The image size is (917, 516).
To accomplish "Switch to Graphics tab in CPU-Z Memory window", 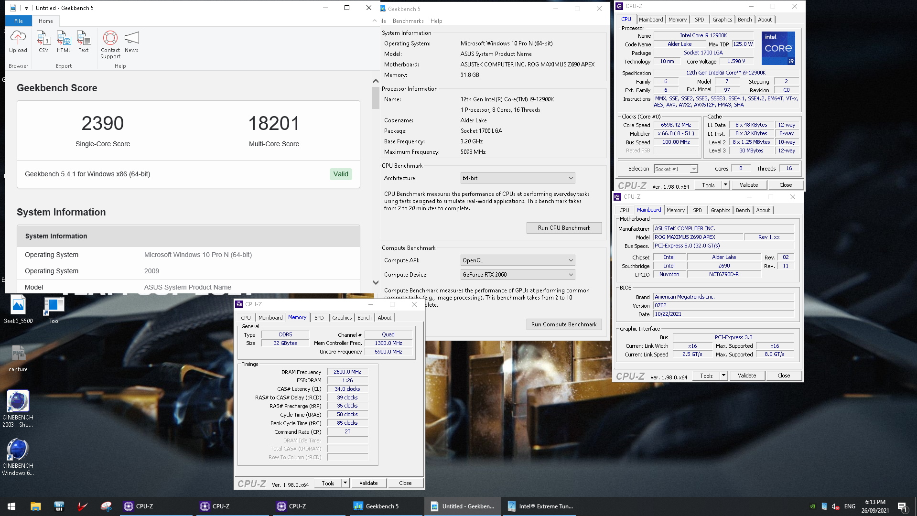I will click(x=342, y=318).
